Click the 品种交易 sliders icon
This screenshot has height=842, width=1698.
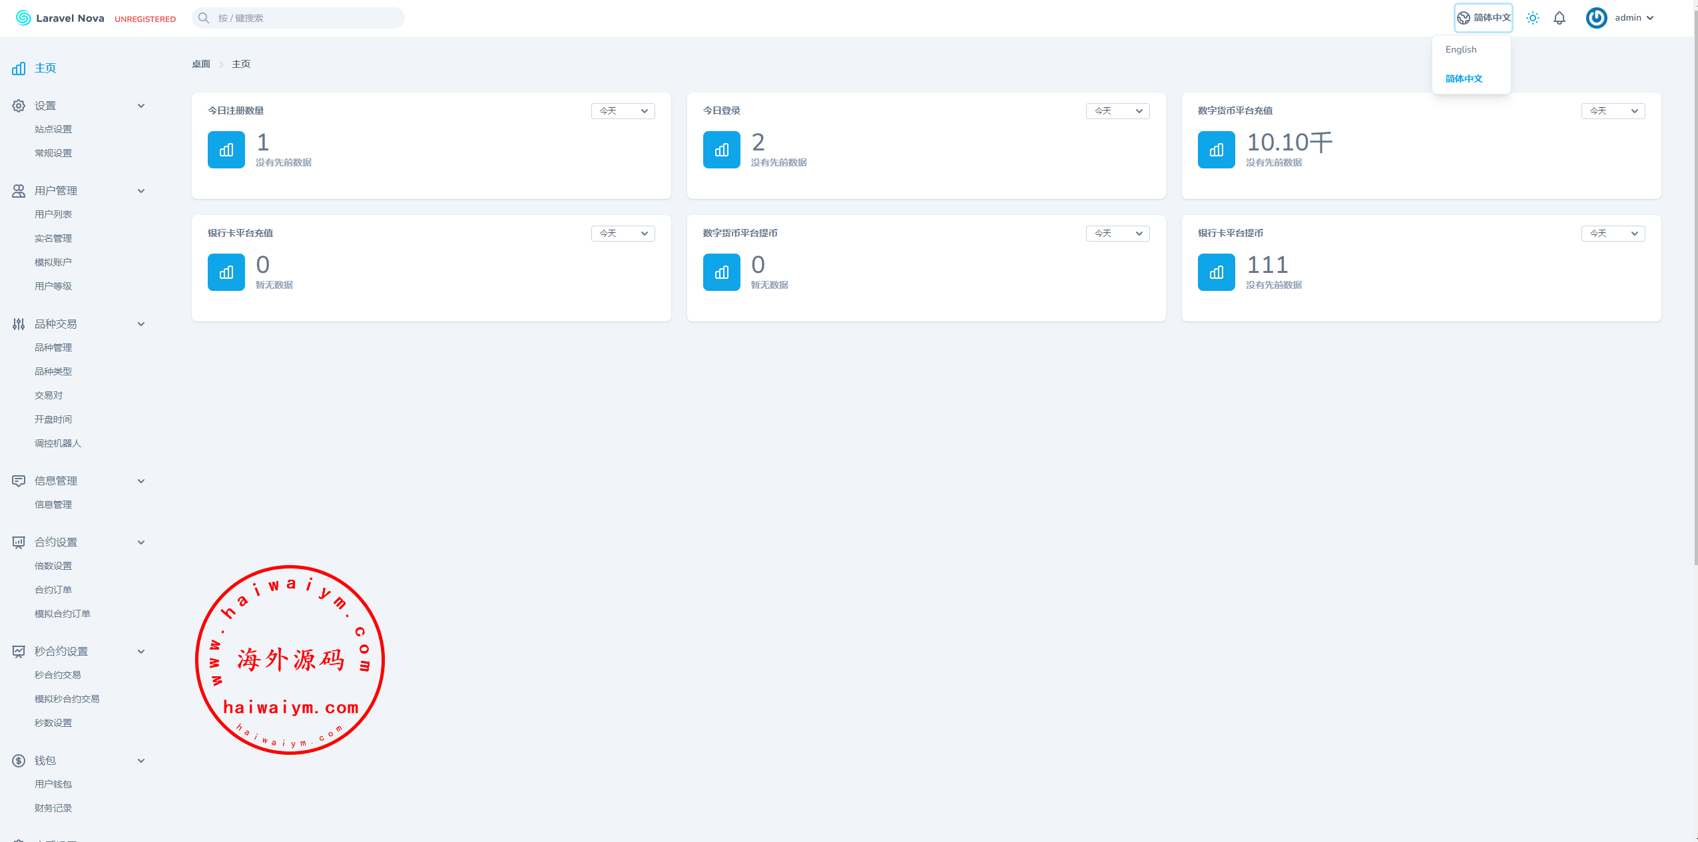(x=19, y=324)
